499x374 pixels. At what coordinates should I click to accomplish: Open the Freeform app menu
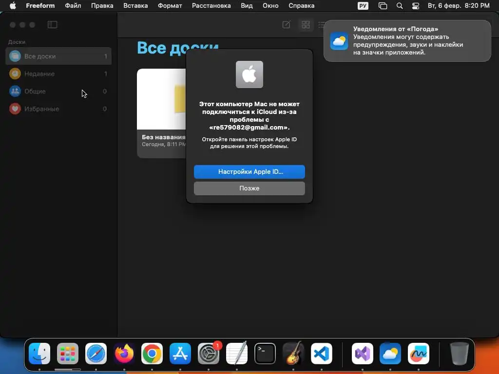click(40, 6)
